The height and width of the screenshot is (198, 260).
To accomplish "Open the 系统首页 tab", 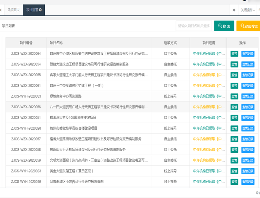I will coord(14,10).
